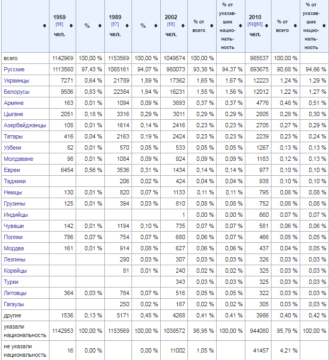Open the Литовцы link
The width and height of the screenshot is (329, 360).
[x=15, y=293]
